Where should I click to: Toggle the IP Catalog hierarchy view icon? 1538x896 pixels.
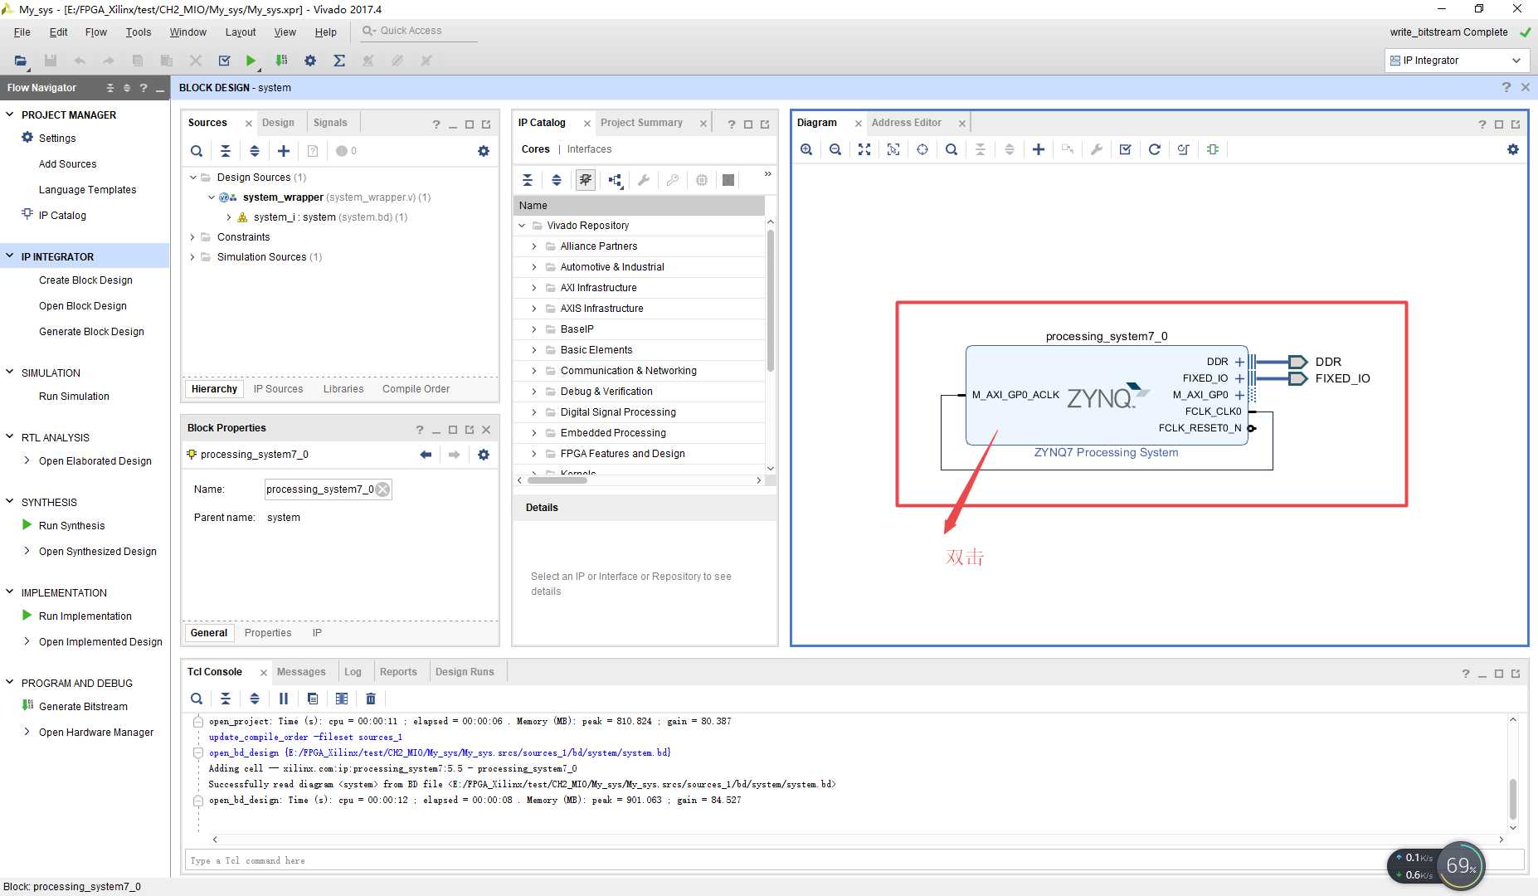point(615,180)
